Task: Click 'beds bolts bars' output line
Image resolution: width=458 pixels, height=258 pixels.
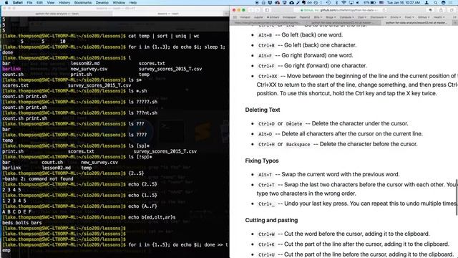Action: tap(22, 223)
